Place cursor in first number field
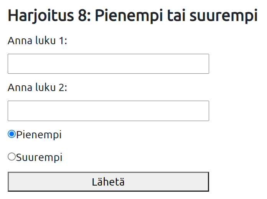 click(x=108, y=64)
